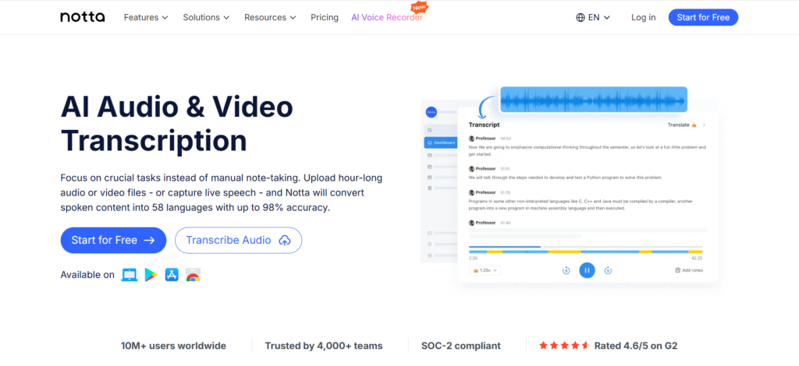The width and height of the screenshot is (799, 366).
Task: Click the five-star rating icons
Action: click(563, 346)
